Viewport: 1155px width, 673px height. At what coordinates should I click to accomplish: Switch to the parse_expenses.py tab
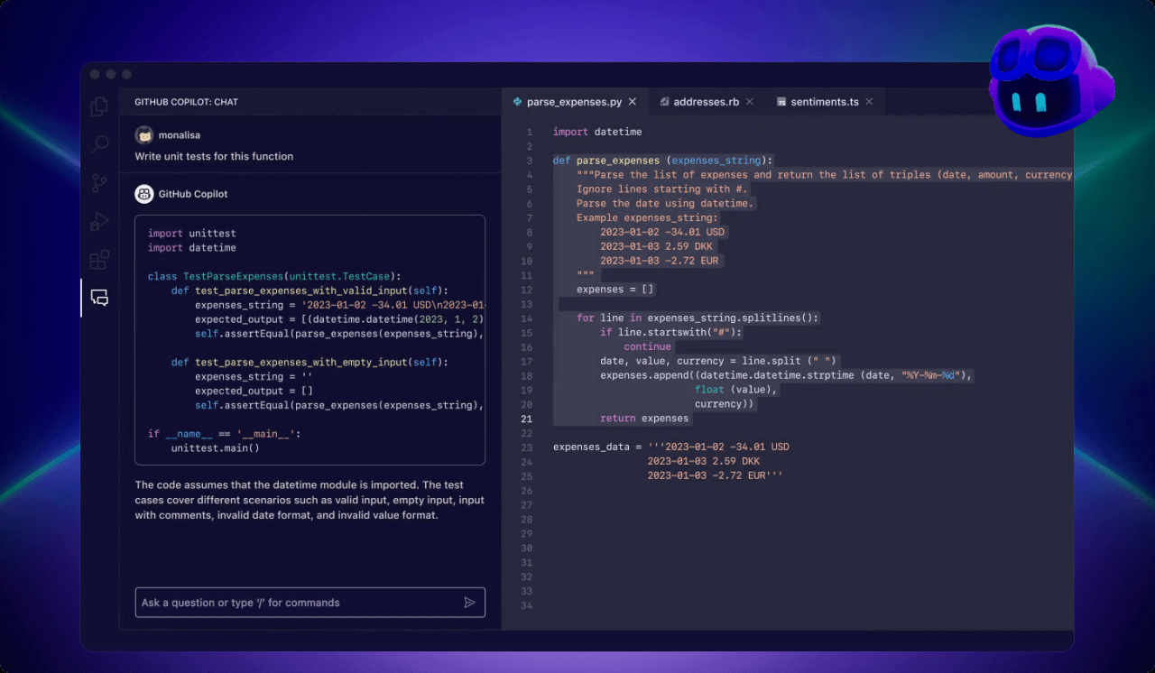click(574, 102)
